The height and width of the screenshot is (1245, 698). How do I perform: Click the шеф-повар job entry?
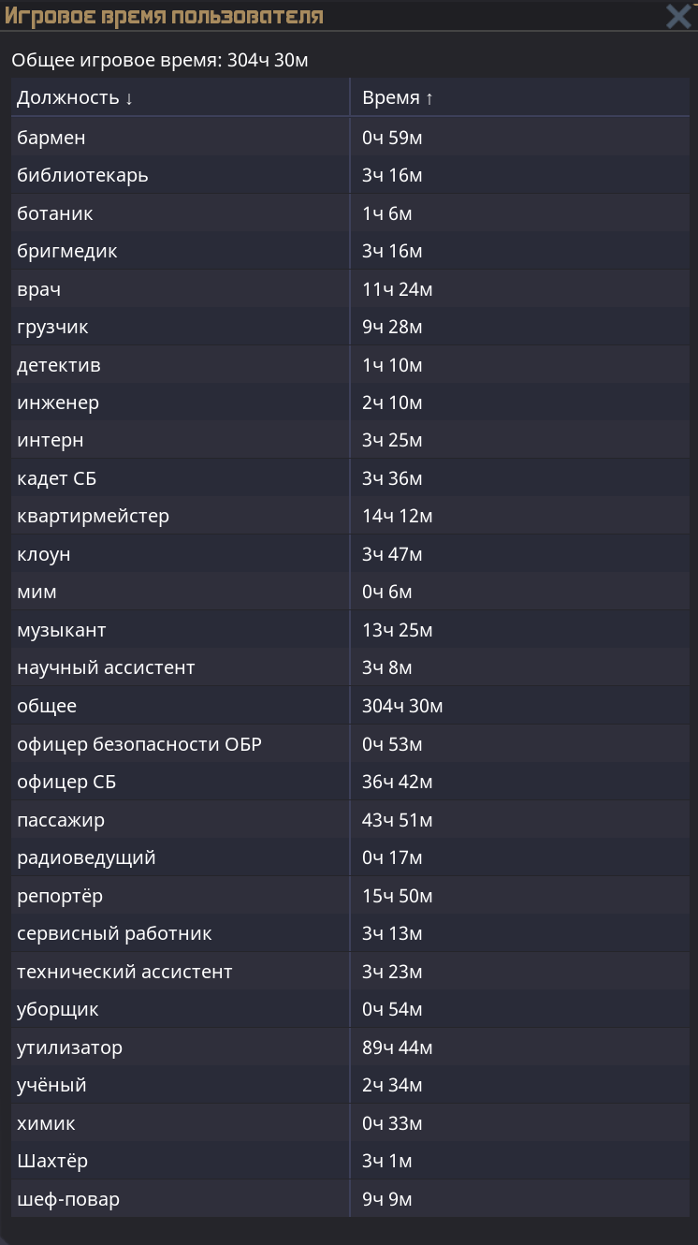click(68, 1199)
